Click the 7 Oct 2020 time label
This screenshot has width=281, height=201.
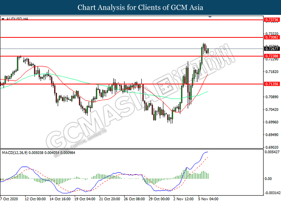coord(9,199)
